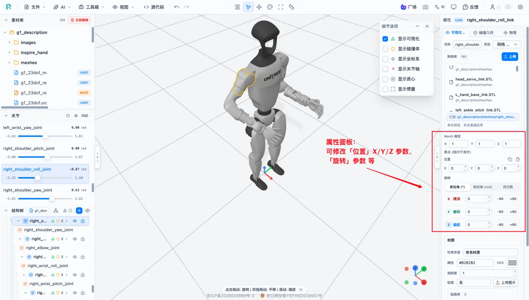
Task: Collapse the 结构树 section
Action: [6, 210]
